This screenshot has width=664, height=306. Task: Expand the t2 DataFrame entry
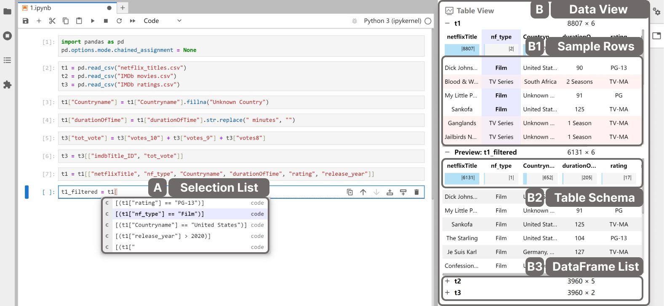click(x=448, y=281)
